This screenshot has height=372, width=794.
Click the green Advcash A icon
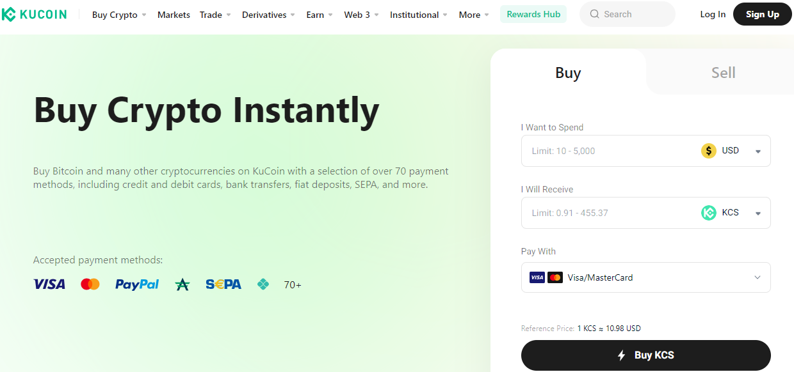coord(182,284)
